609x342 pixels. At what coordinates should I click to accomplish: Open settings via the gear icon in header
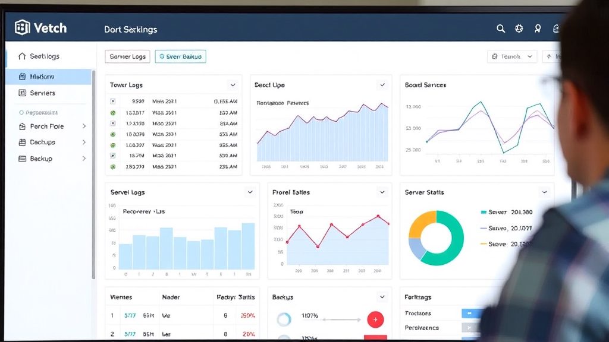519,28
